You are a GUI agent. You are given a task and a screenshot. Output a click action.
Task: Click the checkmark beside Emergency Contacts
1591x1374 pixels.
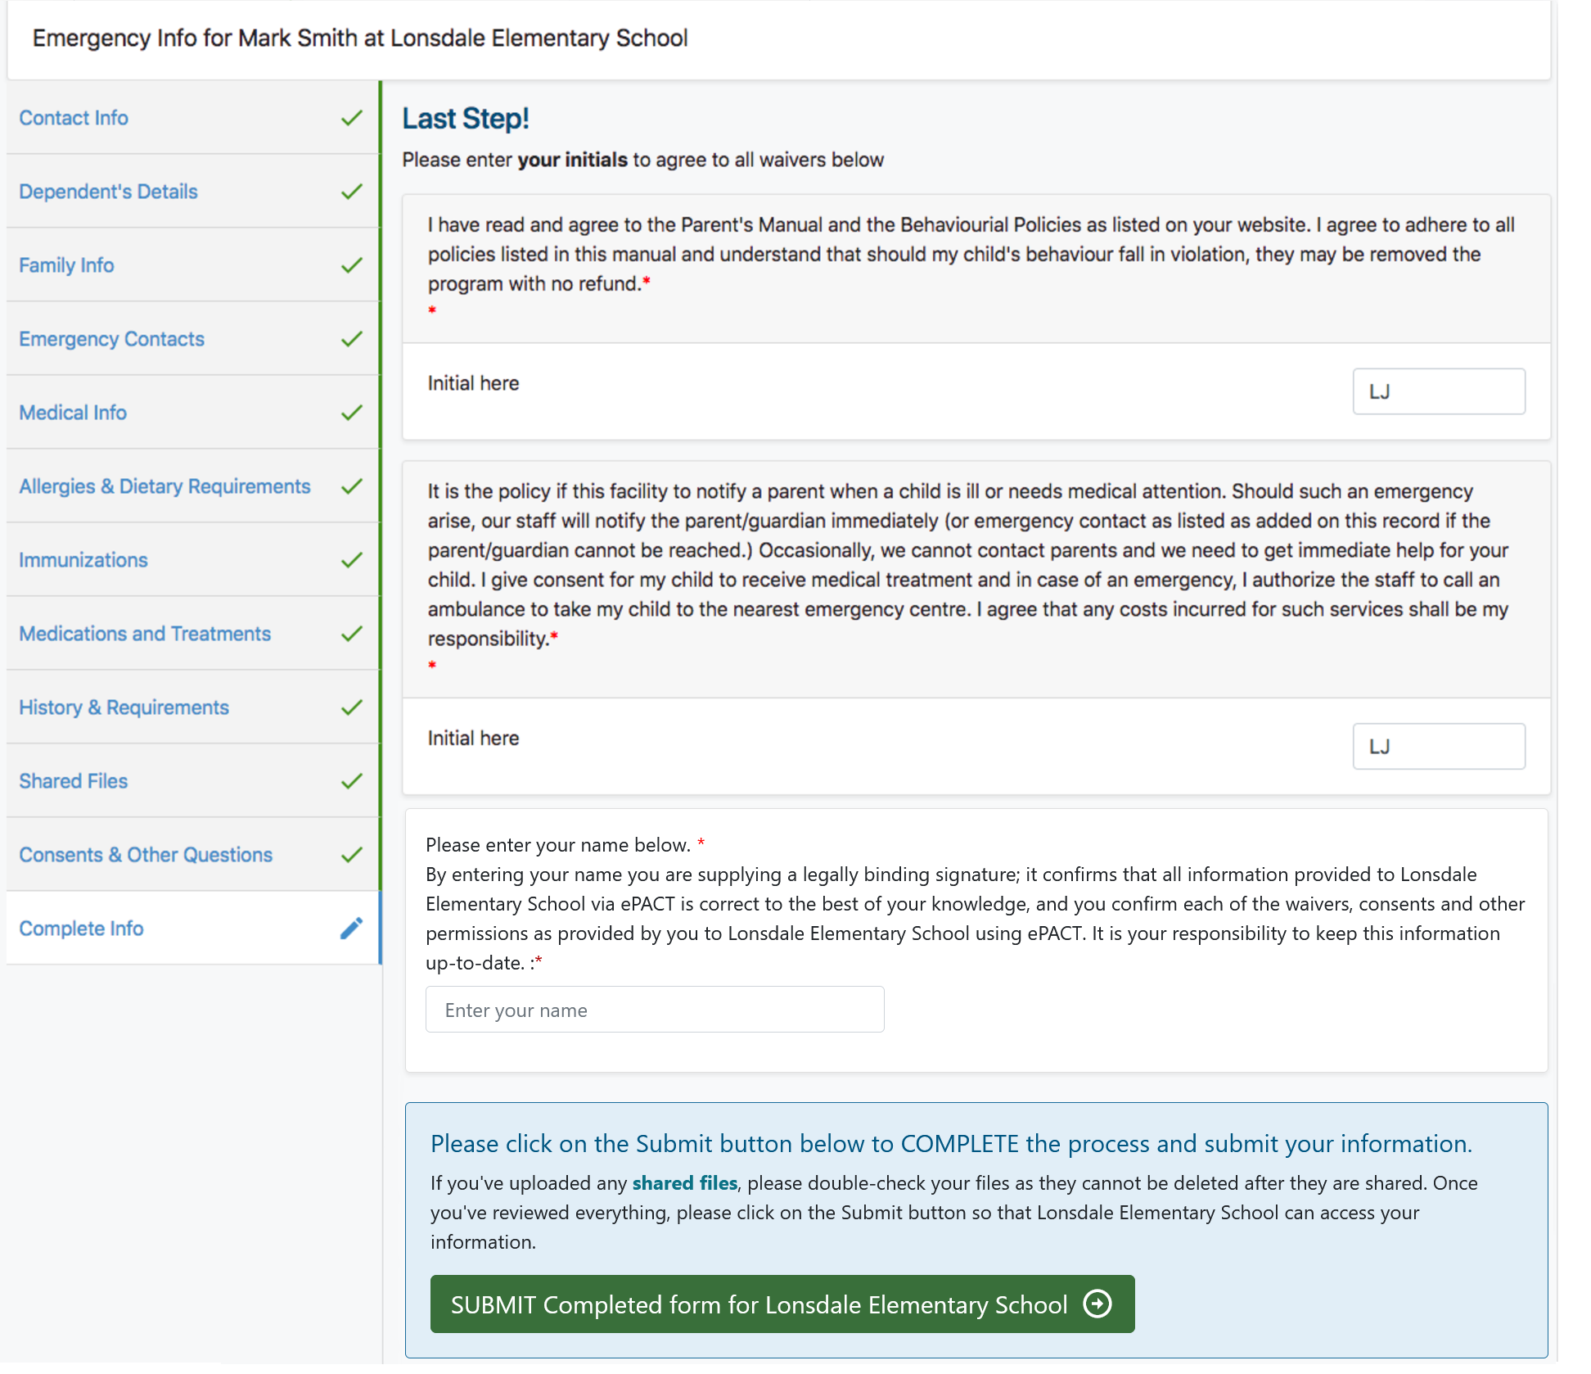(351, 339)
